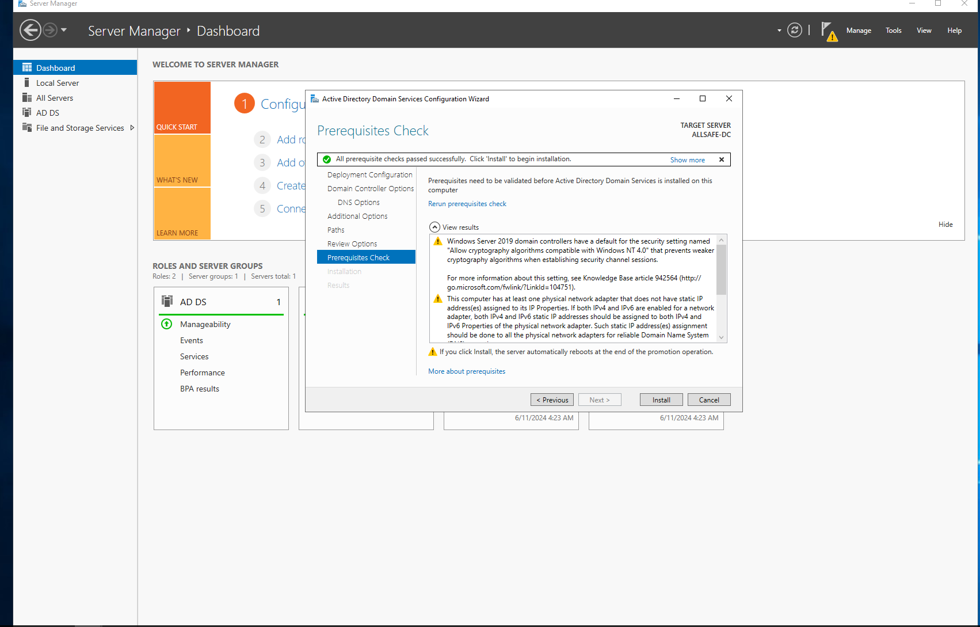Open the Manage menu
The image size is (980, 627).
click(x=859, y=31)
